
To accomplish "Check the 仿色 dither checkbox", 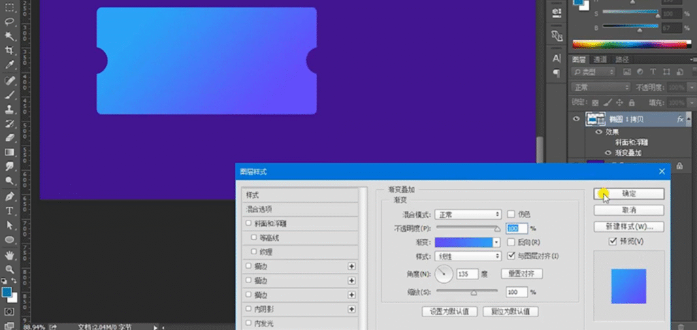I will pos(510,214).
